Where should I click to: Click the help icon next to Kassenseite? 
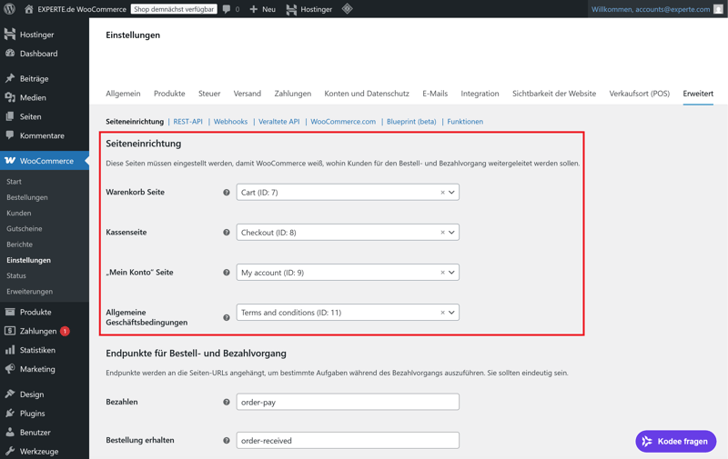tap(227, 233)
